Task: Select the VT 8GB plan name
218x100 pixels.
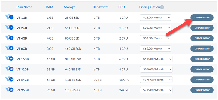Action: 22,49
